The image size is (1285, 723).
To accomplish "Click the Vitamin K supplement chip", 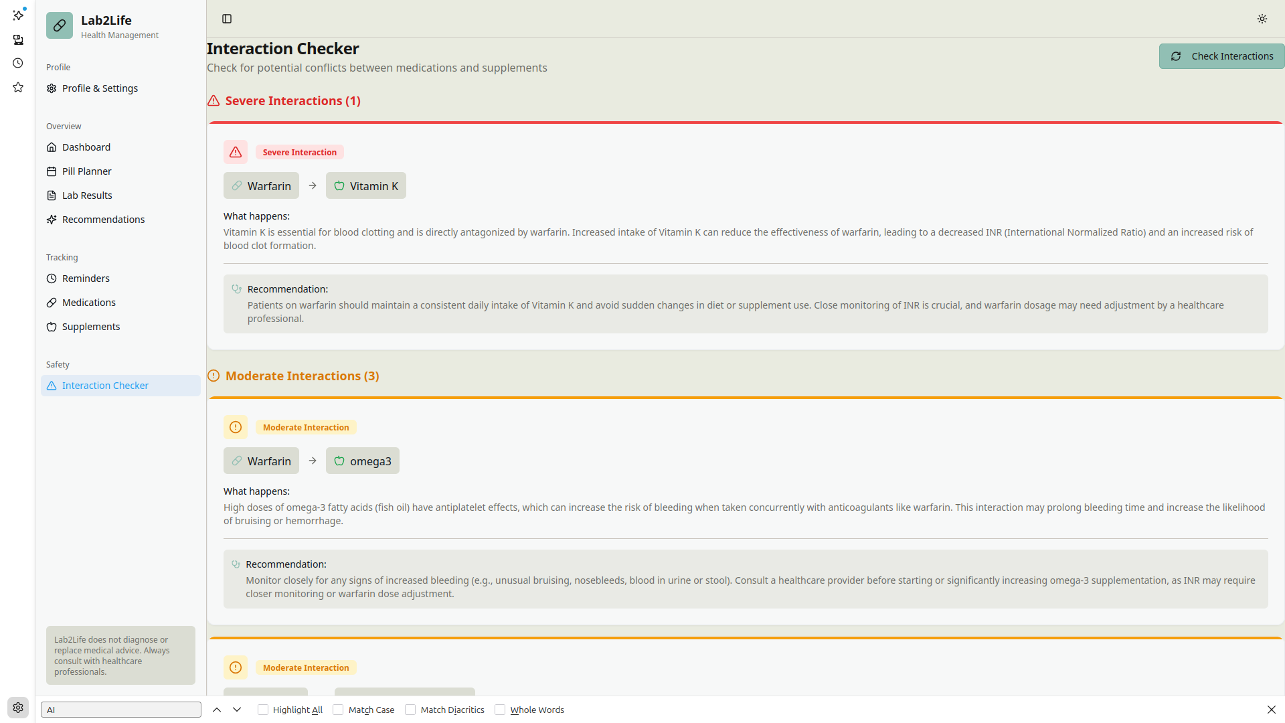I will tap(366, 186).
